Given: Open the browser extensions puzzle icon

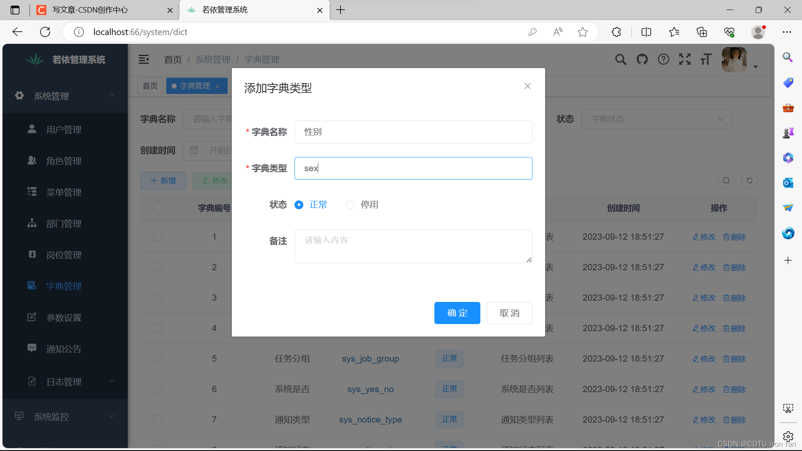Looking at the screenshot, I should 616,32.
